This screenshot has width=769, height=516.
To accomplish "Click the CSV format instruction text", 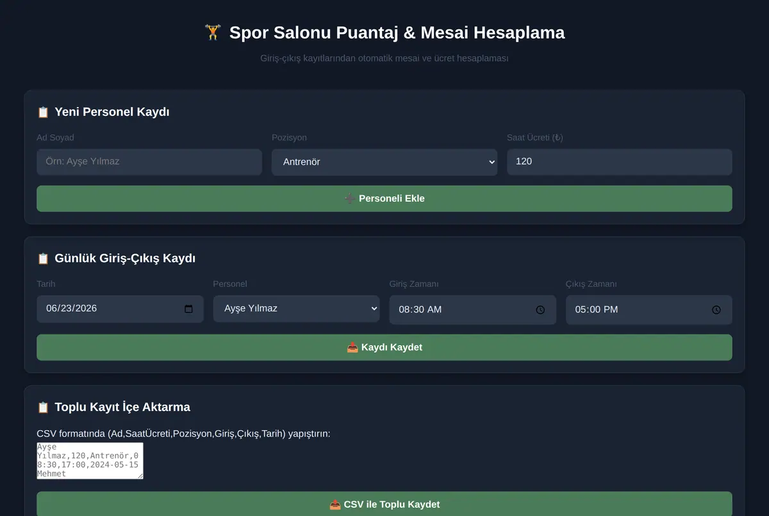I will [x=183, y=434].
